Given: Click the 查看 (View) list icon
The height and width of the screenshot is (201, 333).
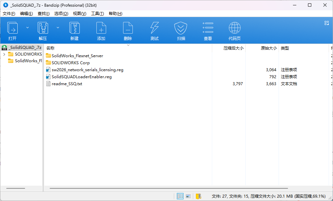Looking at the screenshot, I should click(x=208, y=28).
